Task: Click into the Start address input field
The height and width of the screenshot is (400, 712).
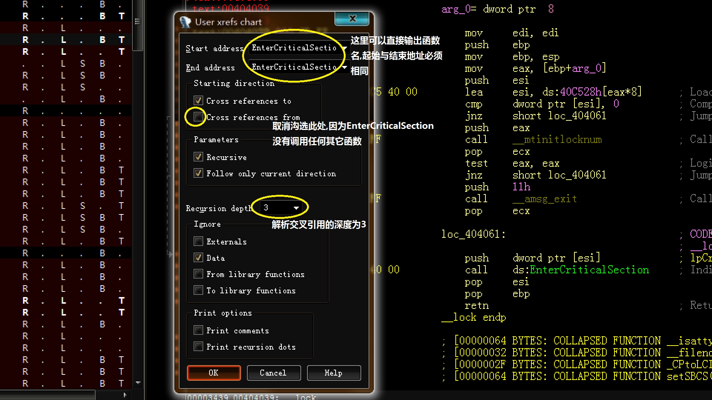Action: (294, 48)
